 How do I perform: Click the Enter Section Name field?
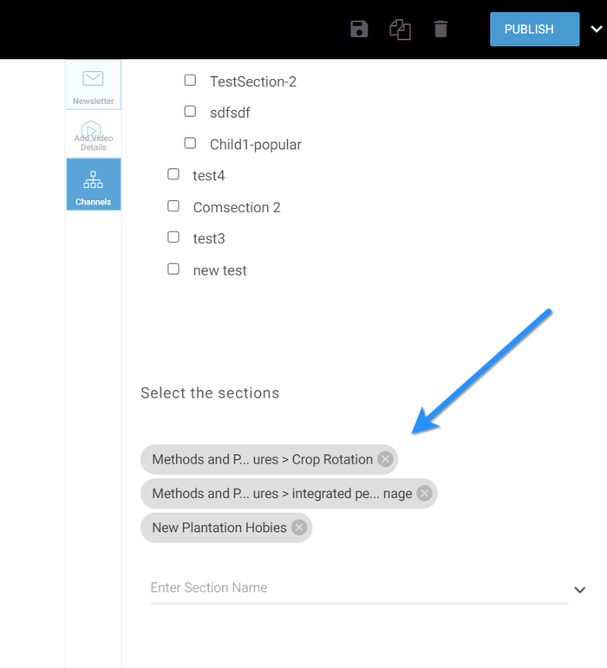(x=356, y=587)
